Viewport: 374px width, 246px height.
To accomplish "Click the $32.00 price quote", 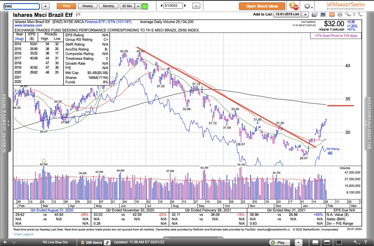I will point(334,24).
